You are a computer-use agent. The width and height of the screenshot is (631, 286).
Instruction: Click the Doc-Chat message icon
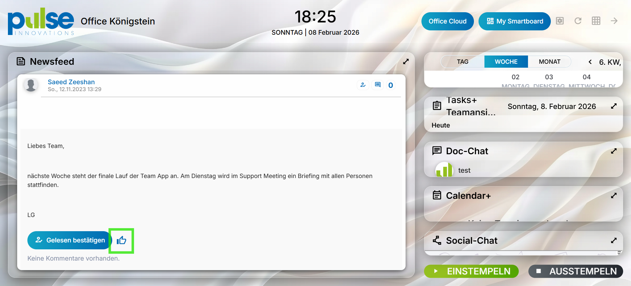(437, 151)
